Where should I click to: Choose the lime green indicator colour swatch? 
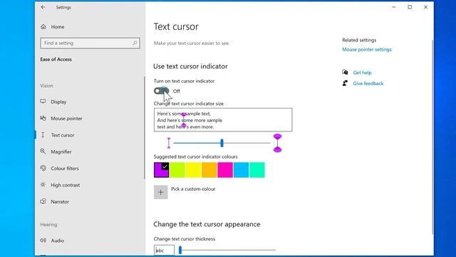(x=177, y=170)
